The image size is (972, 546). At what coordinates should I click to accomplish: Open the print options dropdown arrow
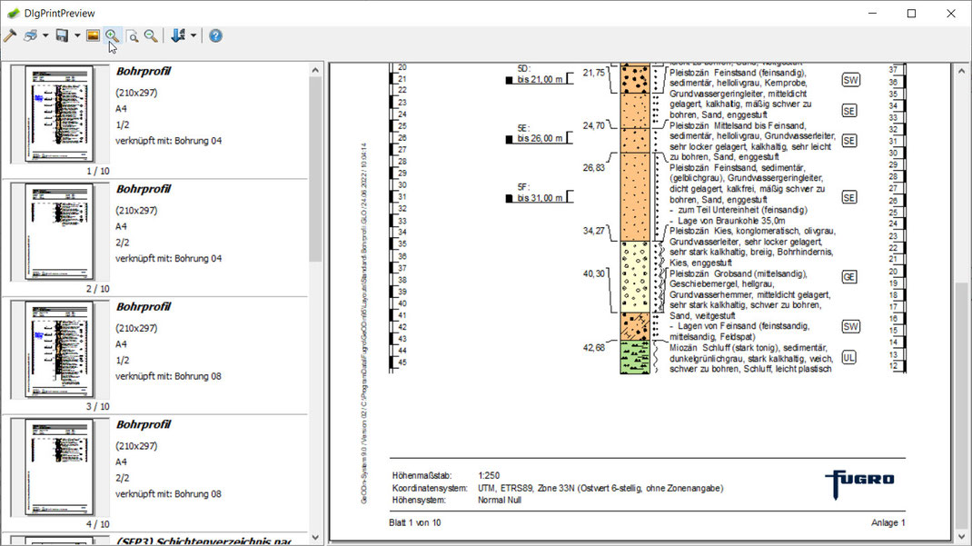[45, 36]
